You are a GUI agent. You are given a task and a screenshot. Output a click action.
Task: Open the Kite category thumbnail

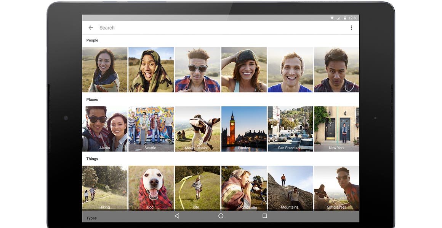point(197,188)
